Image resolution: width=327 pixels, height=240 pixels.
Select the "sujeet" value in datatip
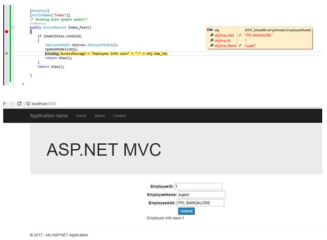tap(251, 46)
